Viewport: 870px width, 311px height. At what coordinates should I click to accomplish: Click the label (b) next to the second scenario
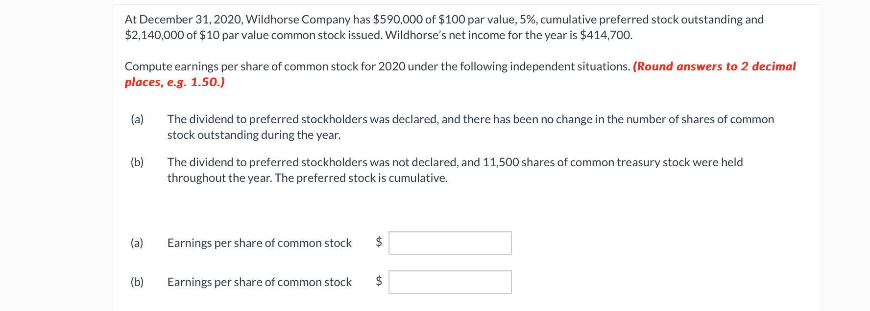point(137,162)
